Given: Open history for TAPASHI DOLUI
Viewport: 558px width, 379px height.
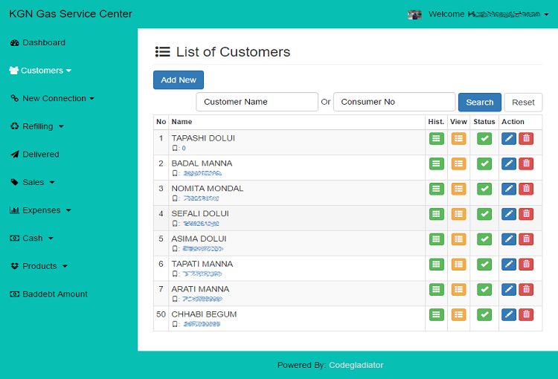Looking at the screenshot, I should (436, 138).
